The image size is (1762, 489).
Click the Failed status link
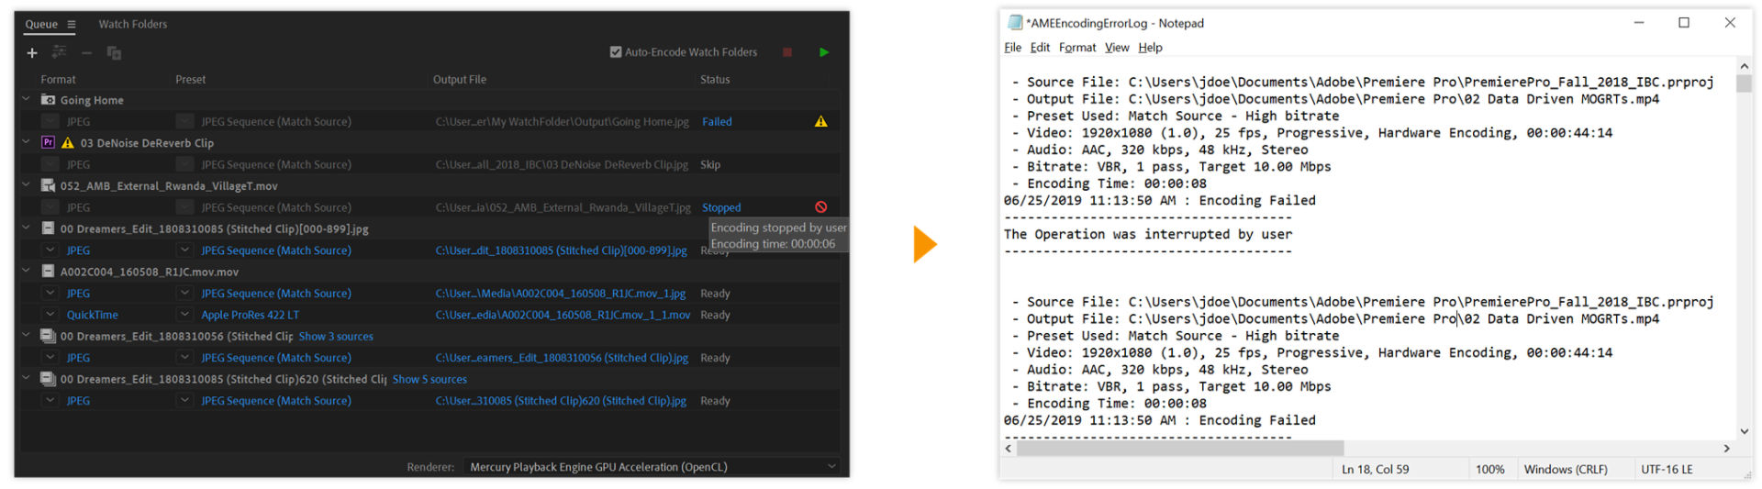pos(717,121)
